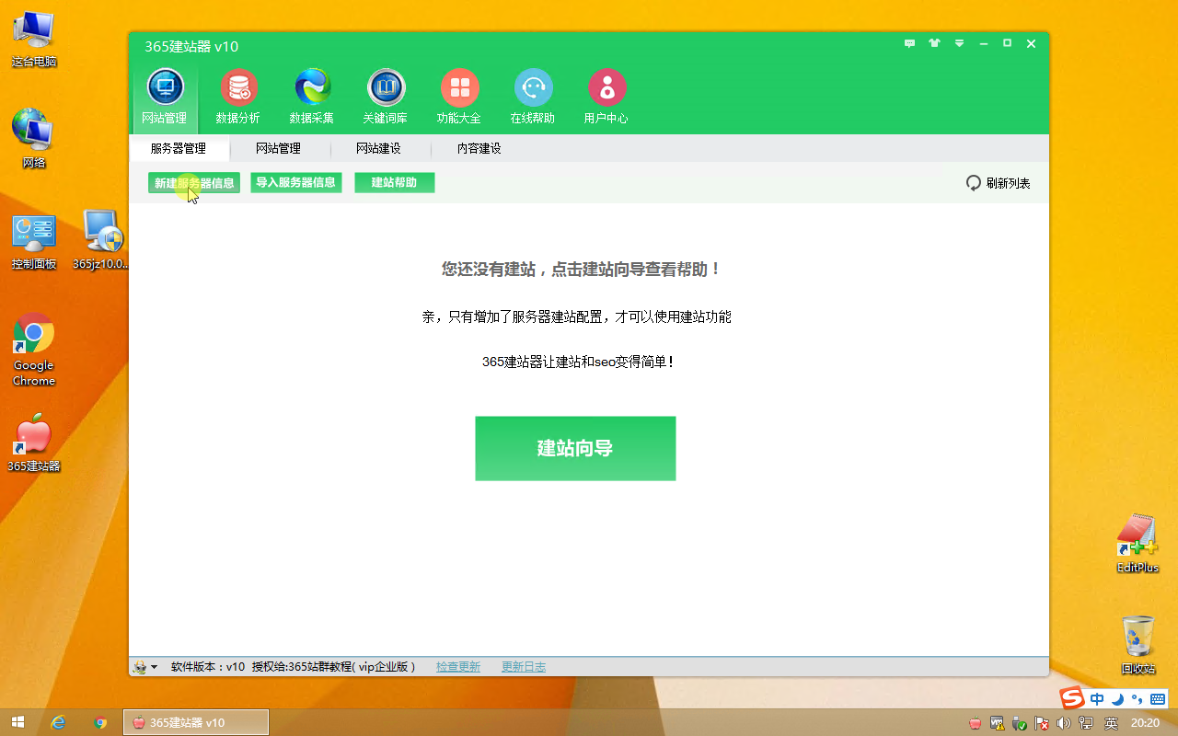The image size is (1178, 736).
Task: Click the network connection tray icon
Action: pyautogui.click(x=1086, y=723)
